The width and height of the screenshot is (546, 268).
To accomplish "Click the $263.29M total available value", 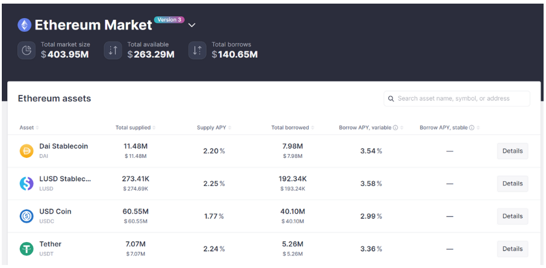I will click(150, 54).
